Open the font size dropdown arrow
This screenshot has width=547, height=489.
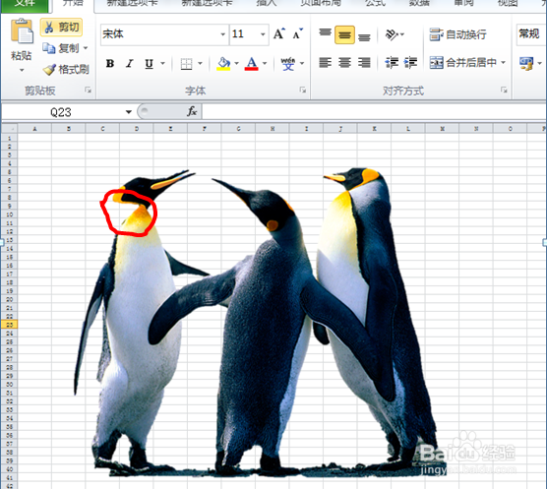(263, 34)
